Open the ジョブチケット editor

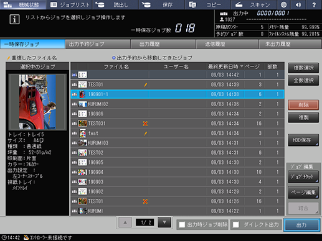pyautogui.click(x=303, y=176)
